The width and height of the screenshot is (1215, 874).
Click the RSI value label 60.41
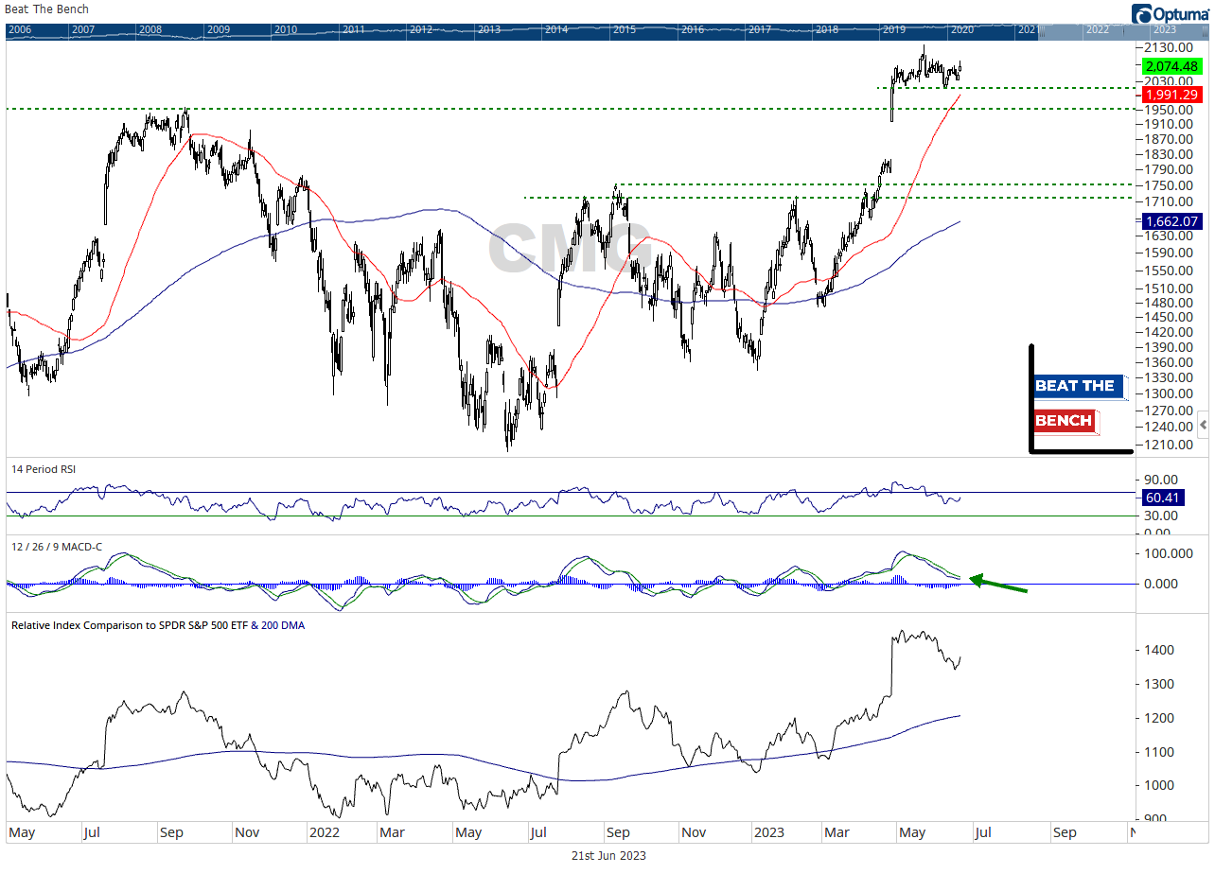pyautogui.click(x=1165, y=497)
